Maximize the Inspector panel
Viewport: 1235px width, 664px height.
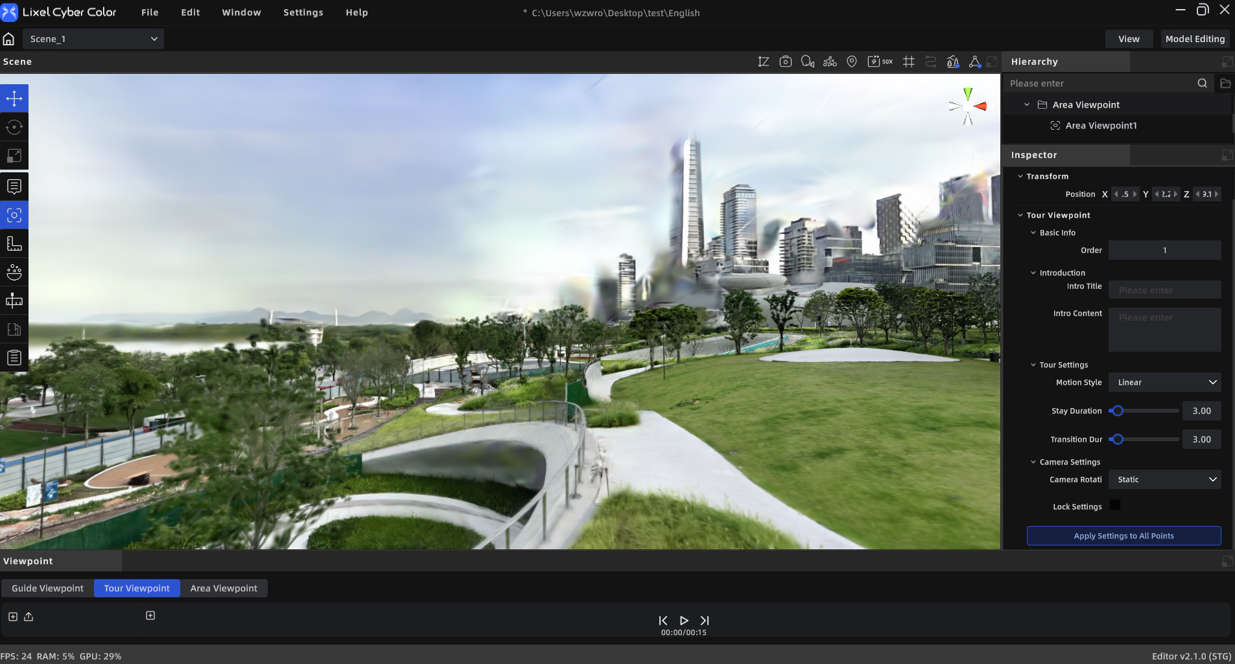[1227, 155]
